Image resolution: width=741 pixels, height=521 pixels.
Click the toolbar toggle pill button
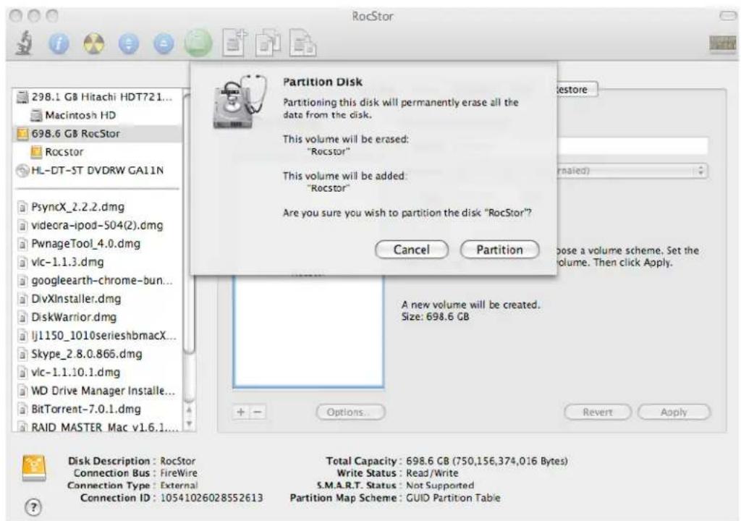pyautogui.click(x=728, y=16)
